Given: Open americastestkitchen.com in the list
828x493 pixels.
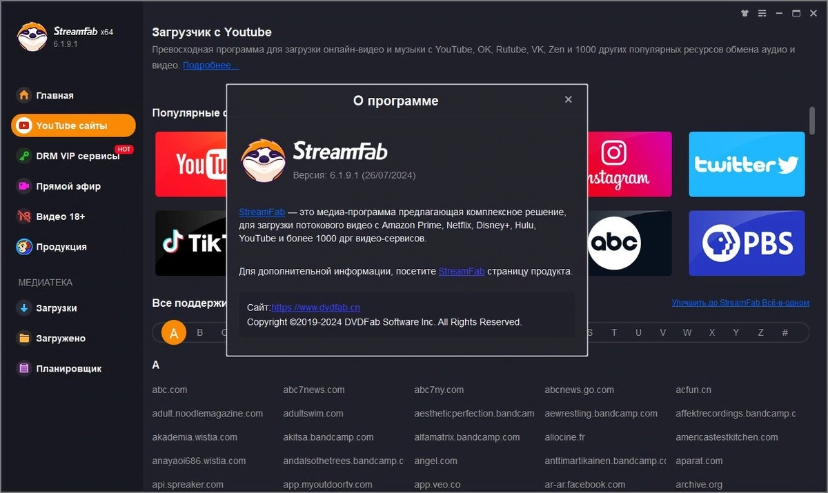Looking at the screenshot, I should click(x=727, y=437).
